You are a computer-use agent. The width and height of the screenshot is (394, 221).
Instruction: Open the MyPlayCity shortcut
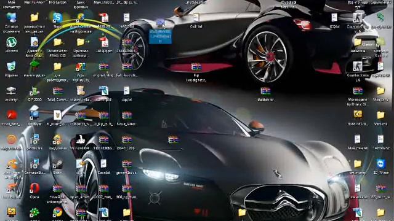coord(81,67)
